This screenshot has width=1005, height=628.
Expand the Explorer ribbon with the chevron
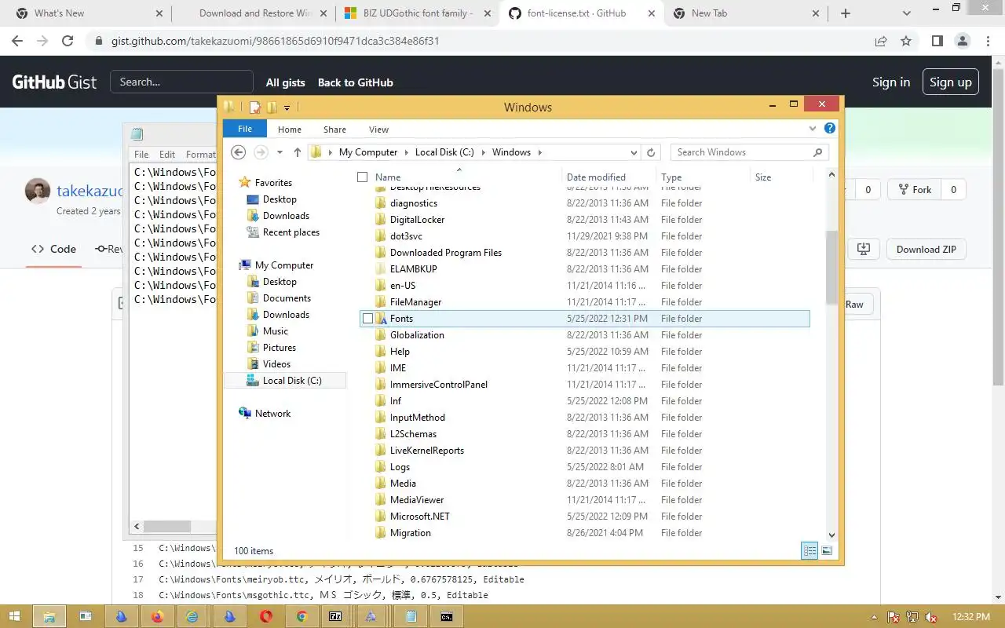coord(813,128)
